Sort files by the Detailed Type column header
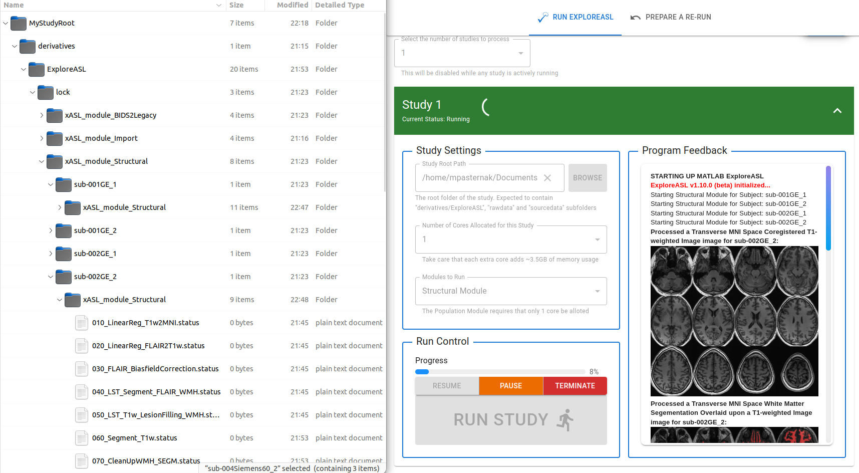The image size is (859, 473). click(x=349, y=5)
